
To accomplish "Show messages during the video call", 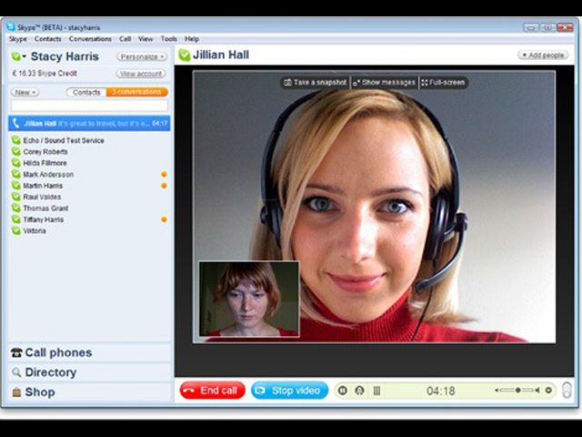I will pos(384,83).
